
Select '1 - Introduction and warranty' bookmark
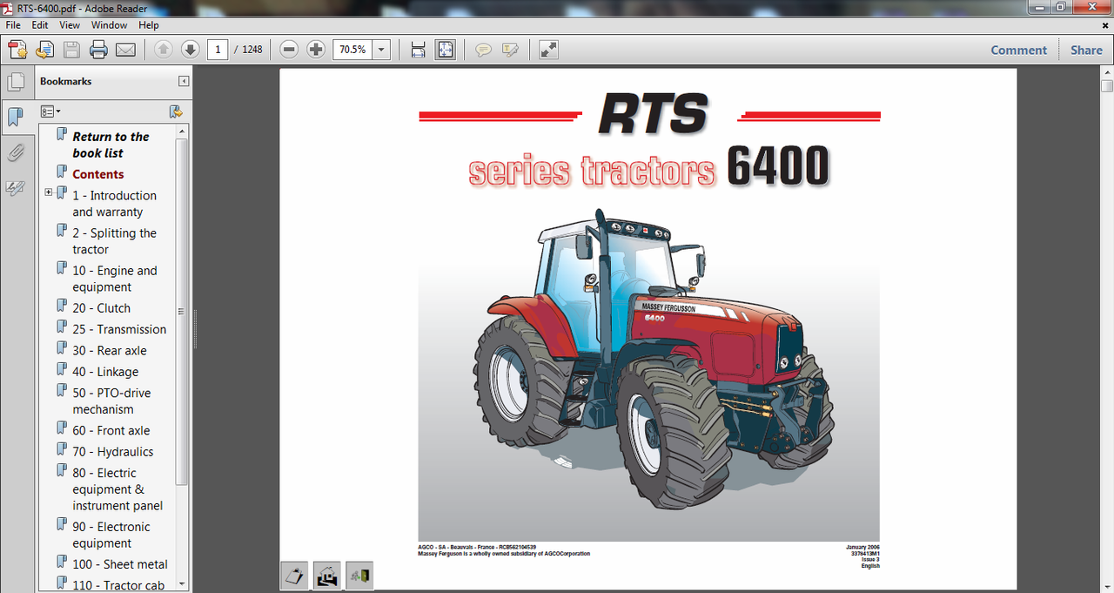coord(114,204)
